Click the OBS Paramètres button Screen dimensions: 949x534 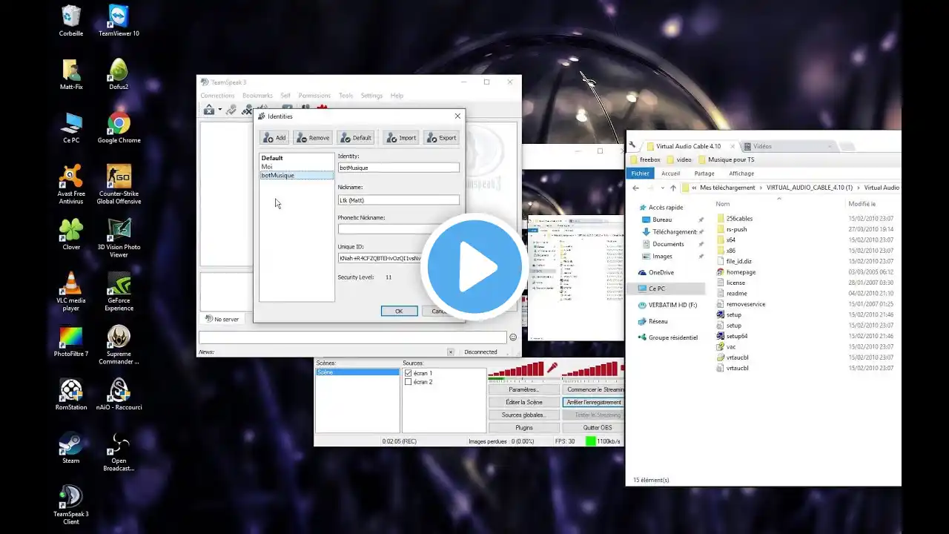pyautogui.click(x=524, y=389)
